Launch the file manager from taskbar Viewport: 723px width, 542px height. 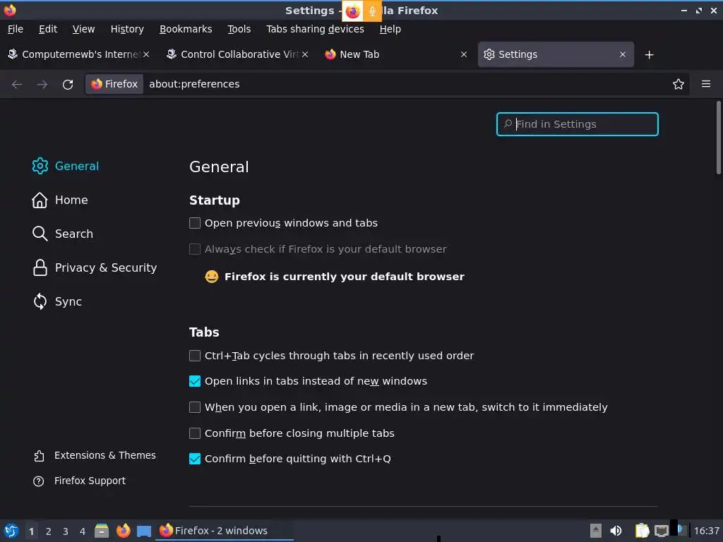point(102,531)
